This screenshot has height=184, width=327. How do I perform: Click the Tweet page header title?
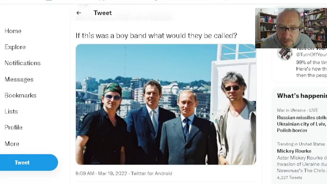point(103,13)
